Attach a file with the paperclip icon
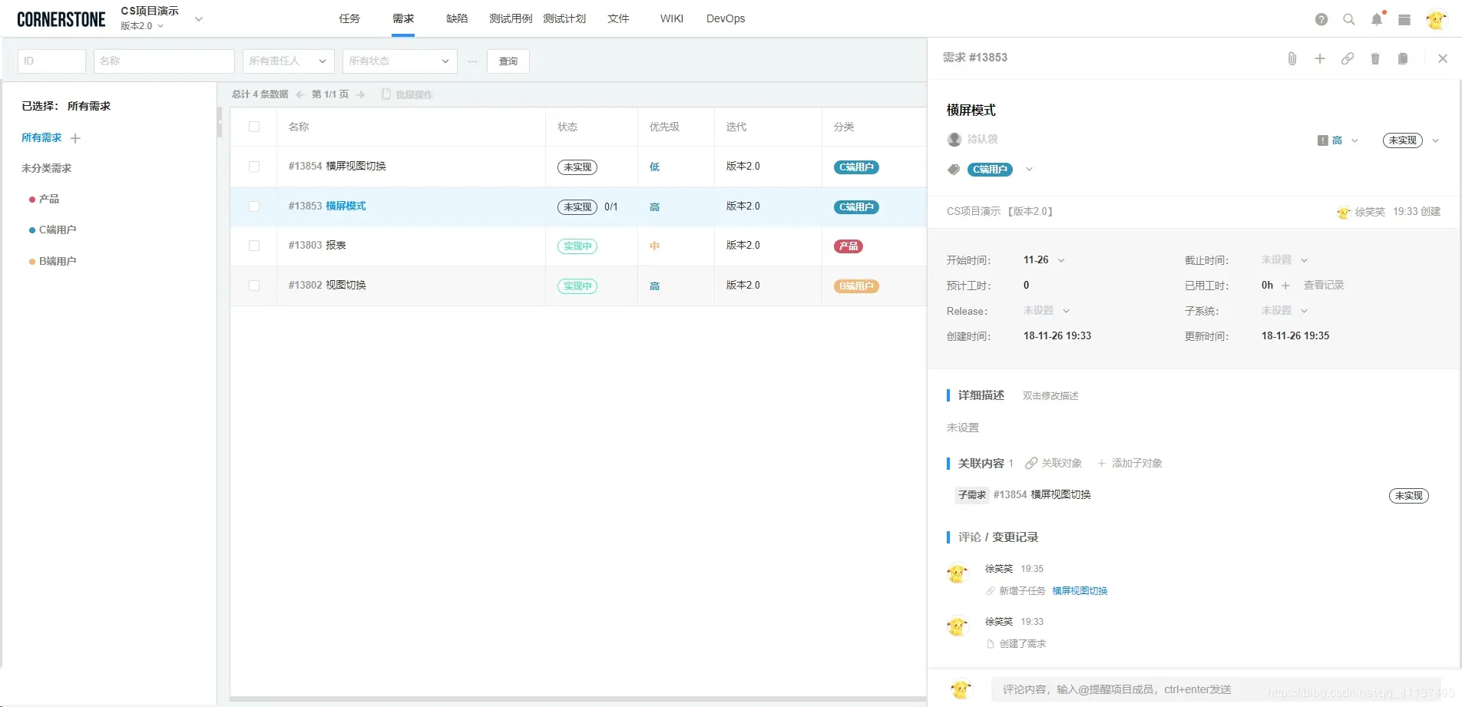The width and height of the screenshot is (1462, 707). click(x=1292, y=58)
